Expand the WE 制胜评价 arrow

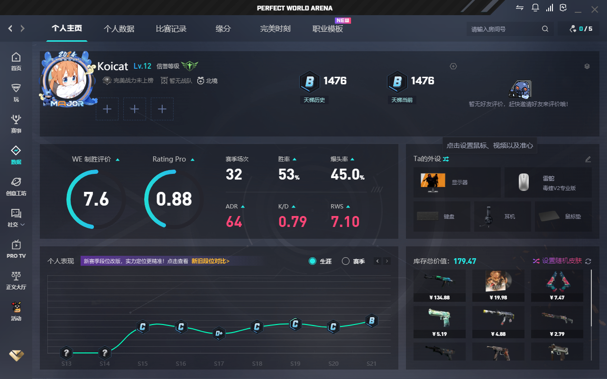point(118,160)
